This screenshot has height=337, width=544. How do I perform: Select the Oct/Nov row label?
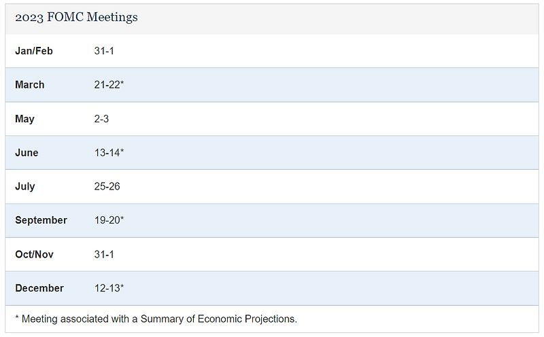click(x=34, y=254)
